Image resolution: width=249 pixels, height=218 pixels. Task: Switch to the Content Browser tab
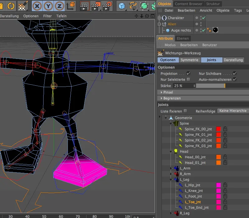click(188, 4)
